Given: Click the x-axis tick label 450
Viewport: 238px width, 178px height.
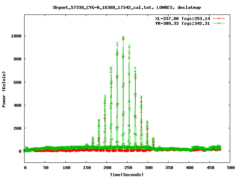Looking at the screenshot, I should [x=210, y=168].
